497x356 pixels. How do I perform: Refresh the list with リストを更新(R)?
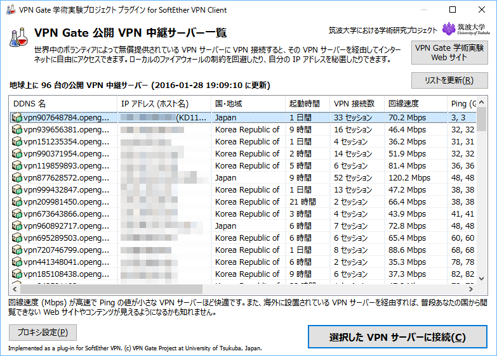449,80
